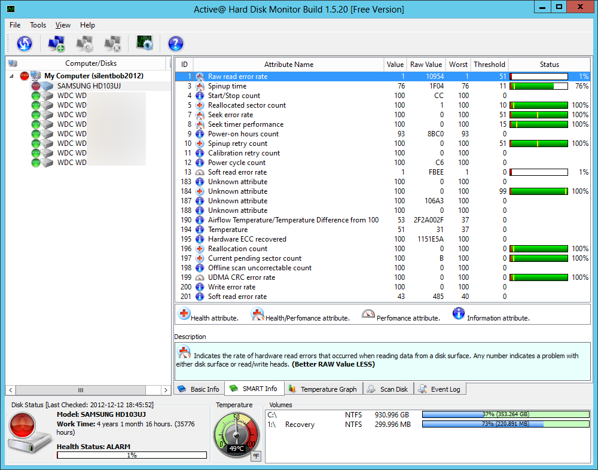598x470 pixels.
Task: Sort by the Status column header
Action: pos(549,65)
